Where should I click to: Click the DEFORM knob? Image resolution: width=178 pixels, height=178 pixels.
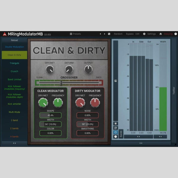69,69
